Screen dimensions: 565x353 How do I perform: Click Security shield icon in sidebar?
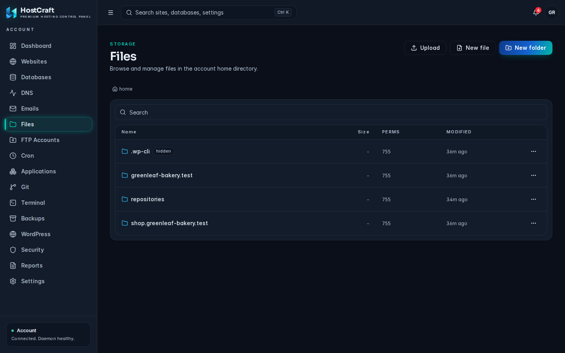(13, 250)
